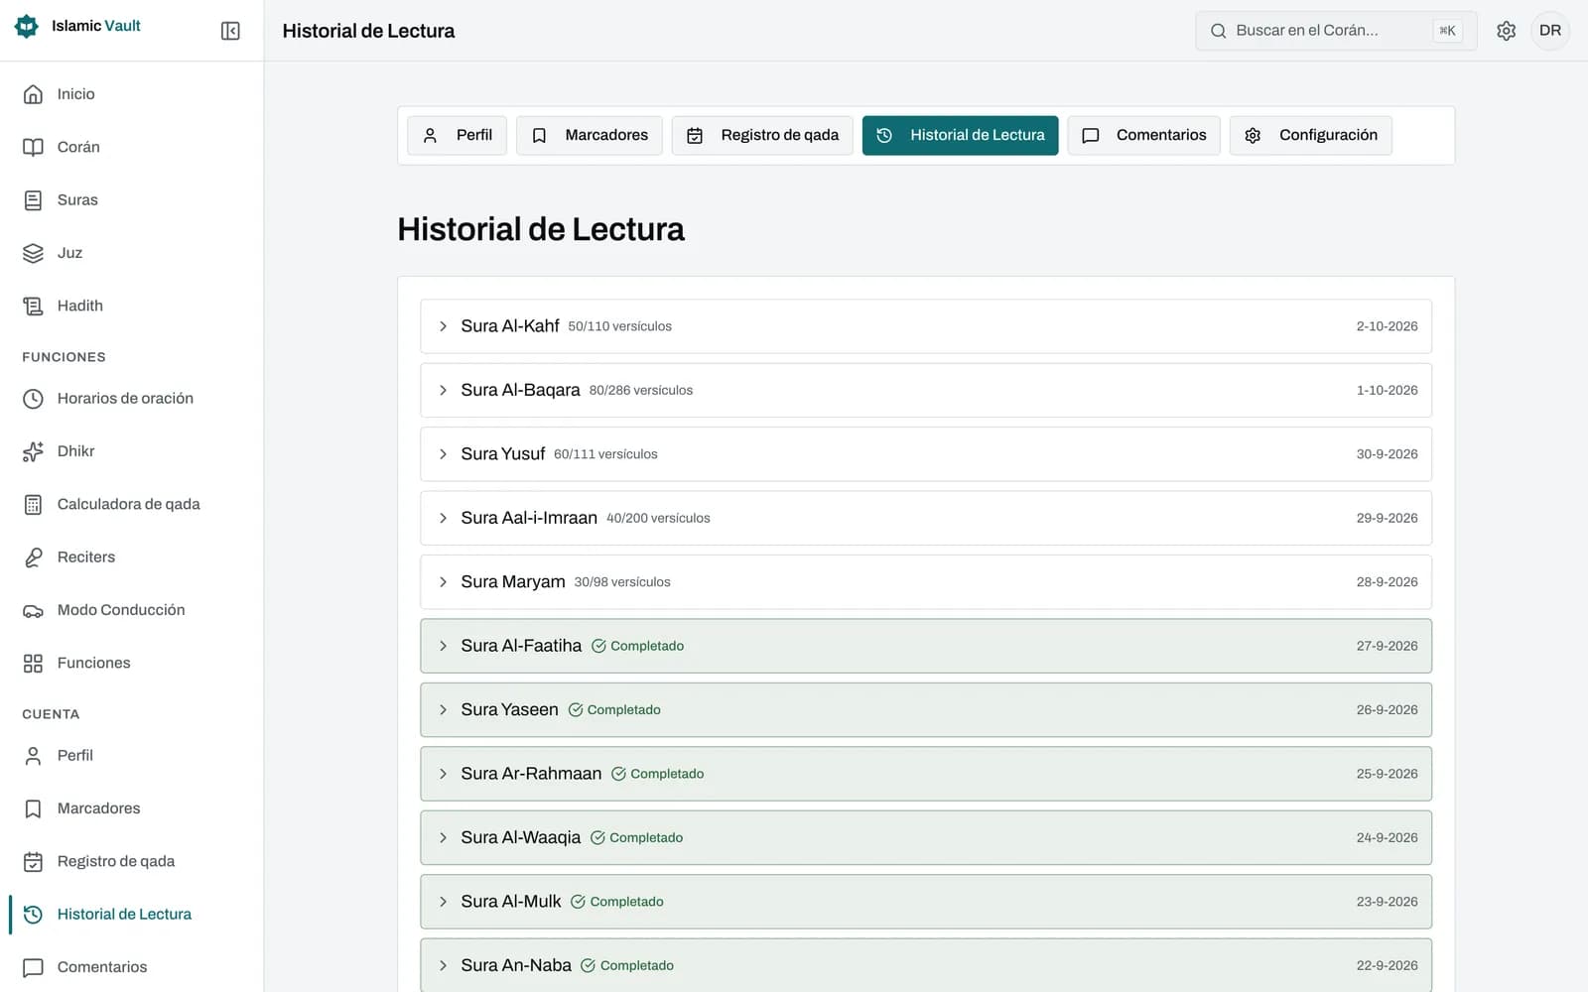Open Historial de Lectura sidebar link
This screenshot has width=1588, height=992.
124,915
